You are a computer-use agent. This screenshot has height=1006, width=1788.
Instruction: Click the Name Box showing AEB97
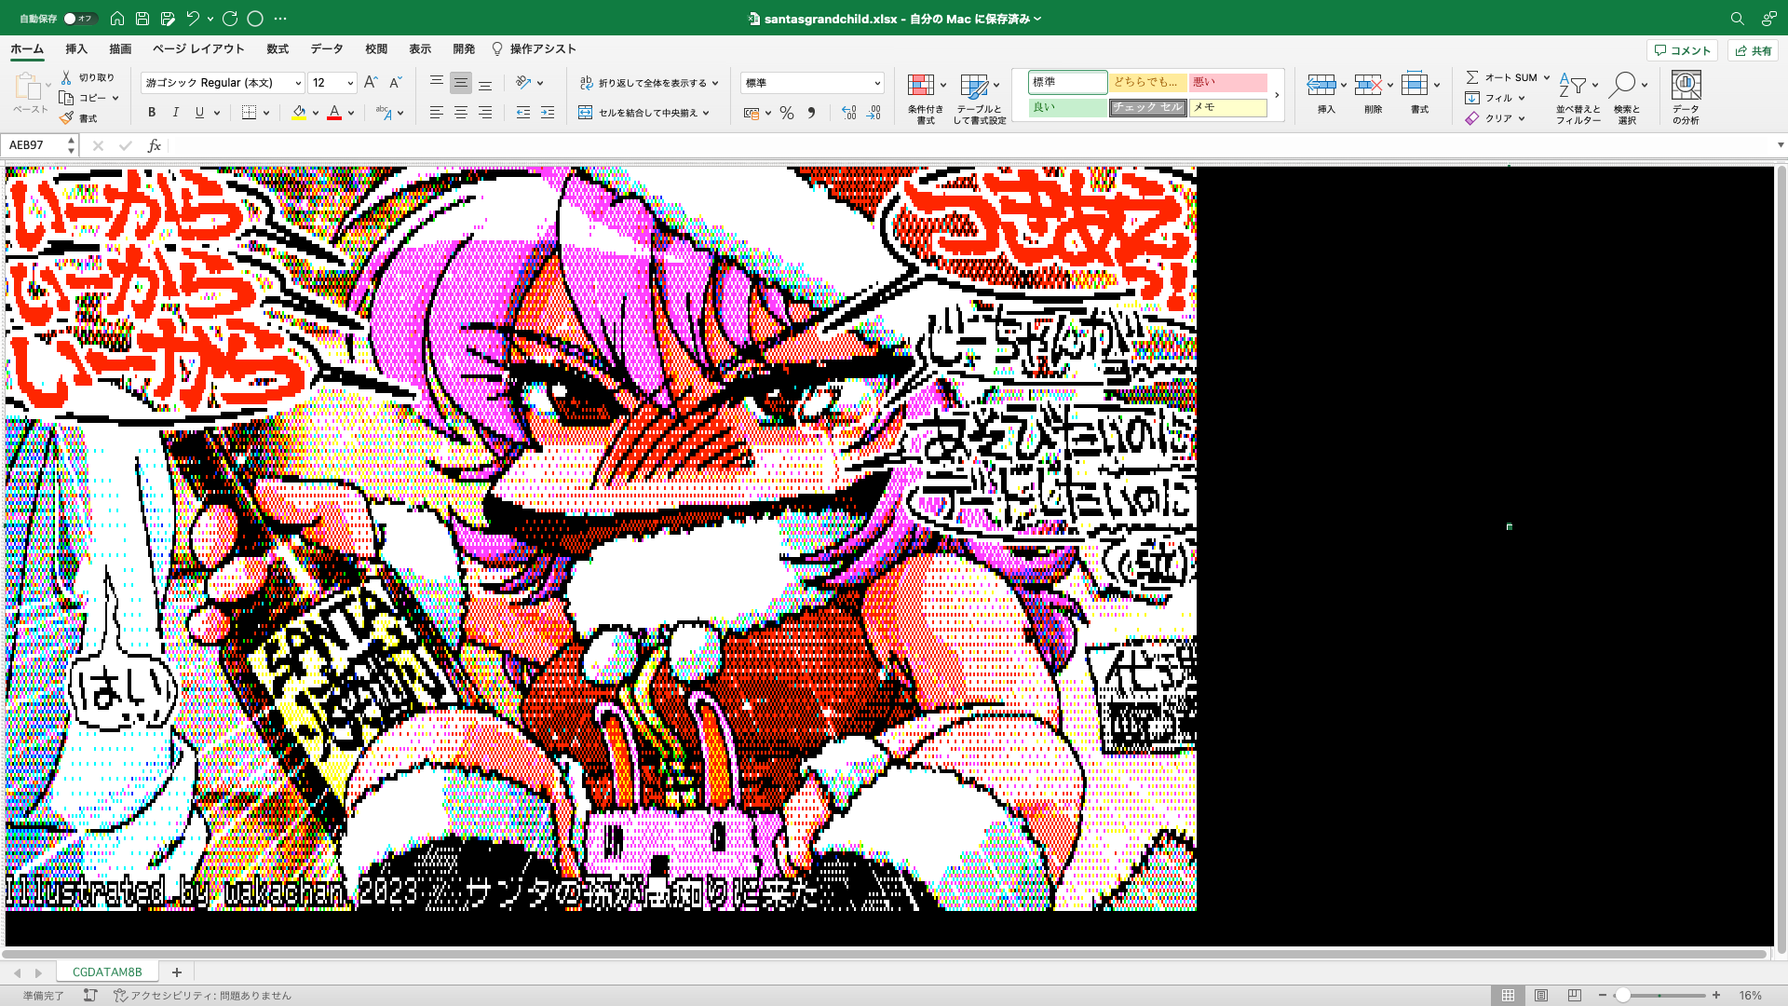tap(35, 145)
